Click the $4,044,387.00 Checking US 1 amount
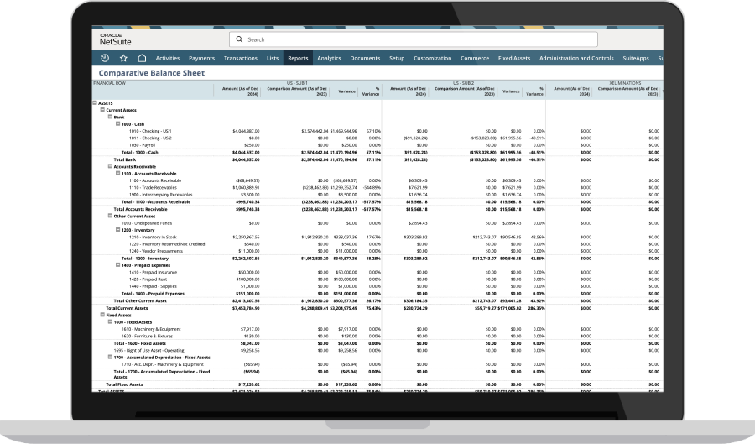This screenshot has height=444, width=755. (x=246, y=131)
